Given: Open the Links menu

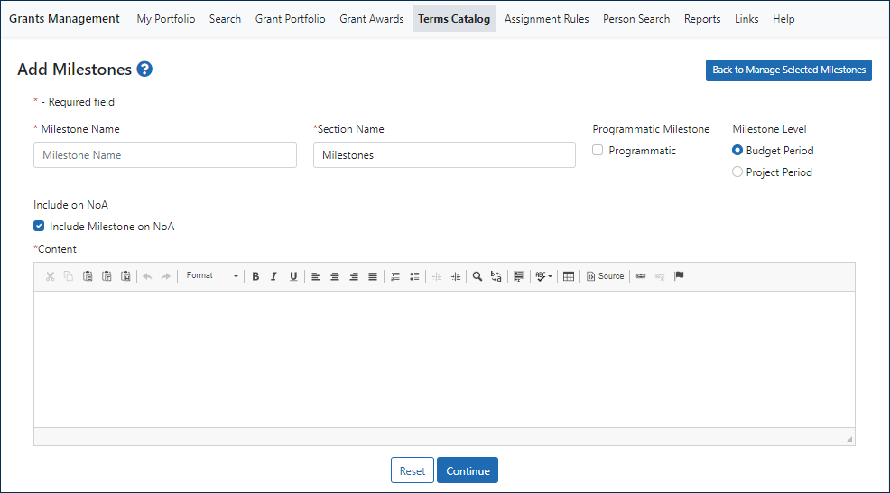Looking at the screenshot, I should [746, 19].
